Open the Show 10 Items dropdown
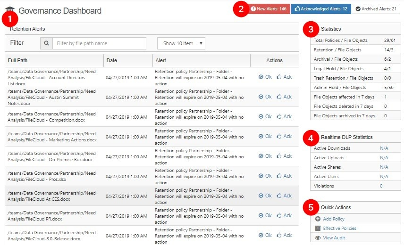The width and height of the screenshot is (404, 245). [x=181, y=43]
